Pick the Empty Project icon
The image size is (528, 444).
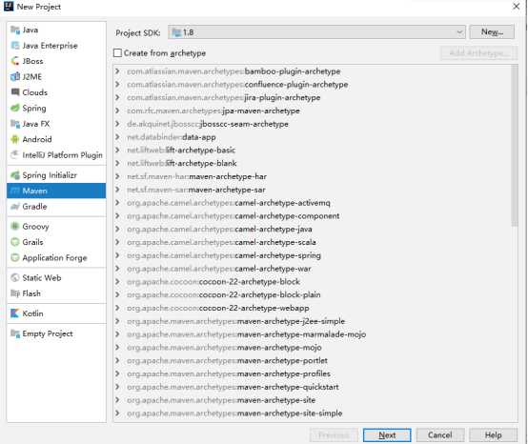(x=15, y=333)
